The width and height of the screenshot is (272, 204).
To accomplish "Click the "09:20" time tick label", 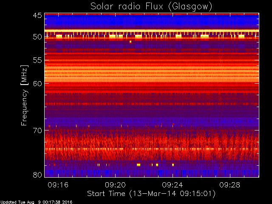I will pyautogui.click(x=115, y=185).
